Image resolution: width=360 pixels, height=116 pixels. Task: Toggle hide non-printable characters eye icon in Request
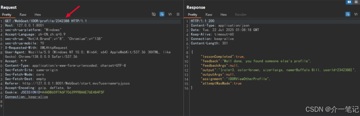pos(154,14)
